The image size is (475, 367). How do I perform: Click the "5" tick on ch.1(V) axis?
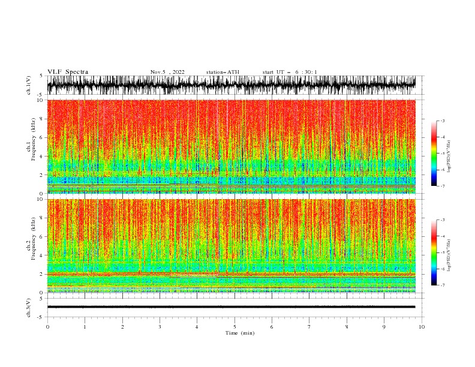tap(41, 76)
